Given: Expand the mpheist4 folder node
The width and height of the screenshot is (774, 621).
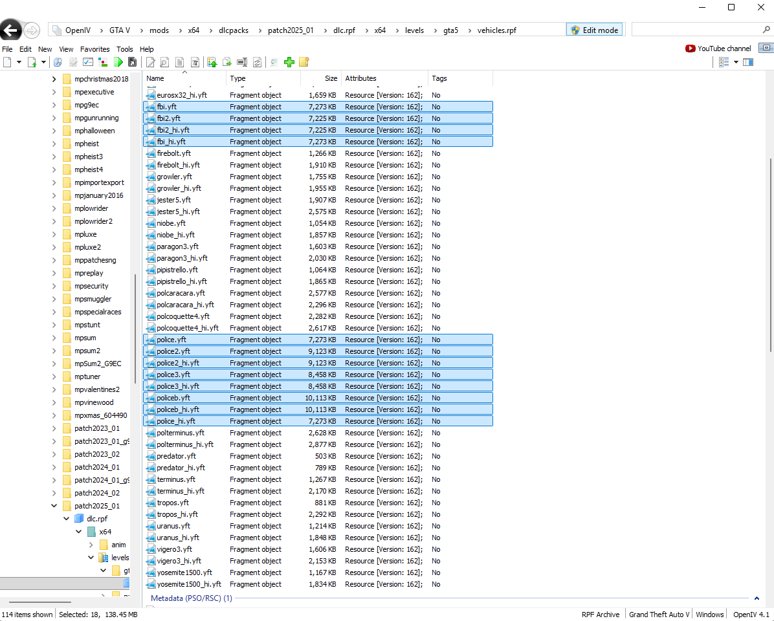Looking at the screenshot, I should 54,169.
